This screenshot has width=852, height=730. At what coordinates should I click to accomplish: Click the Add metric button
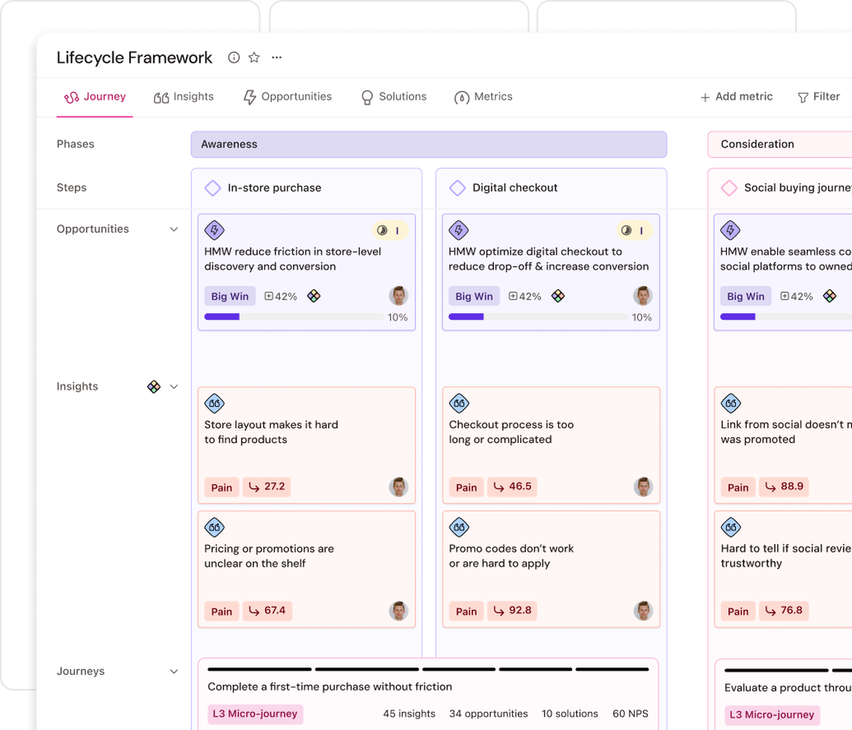(736, 96)
